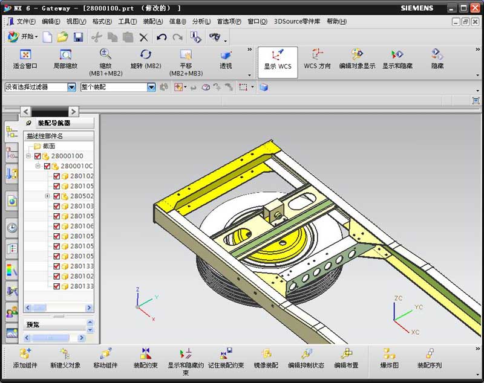The image size is (484, 383).
Task: Open the assembly navigator sidebar tab
Action: coord(11,132)
